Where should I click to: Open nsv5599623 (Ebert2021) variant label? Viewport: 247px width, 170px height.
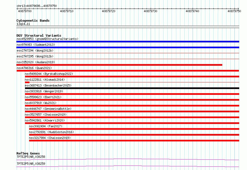click(x=43, y=97)
